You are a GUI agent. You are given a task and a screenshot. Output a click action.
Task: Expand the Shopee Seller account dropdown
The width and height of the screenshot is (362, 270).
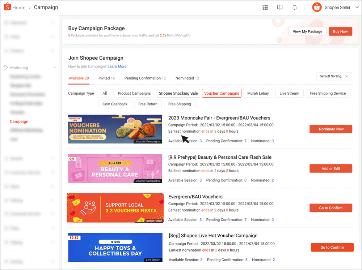pyautogui.click(x=357, y=7)
